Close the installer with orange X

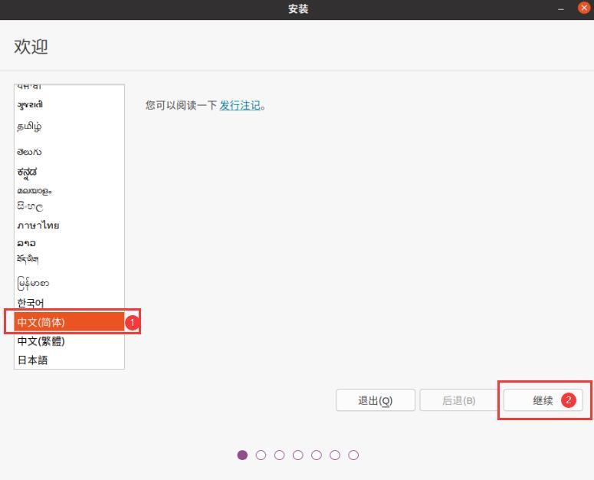click(584, 8)
